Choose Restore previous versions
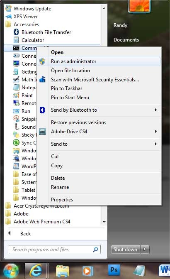170x279 pixels. click(99, 122)
